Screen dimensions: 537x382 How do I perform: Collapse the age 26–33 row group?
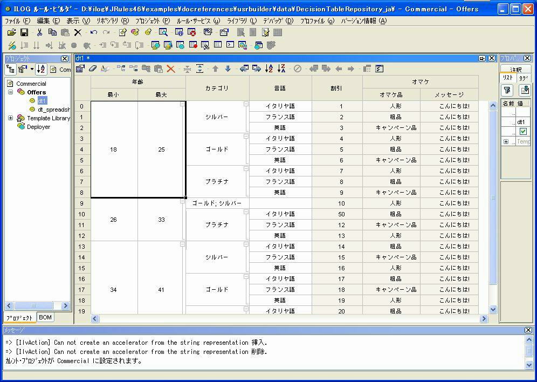[183, 201]
